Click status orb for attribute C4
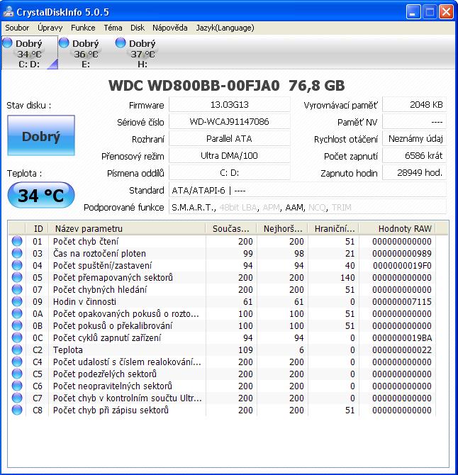 click(17, 362)
